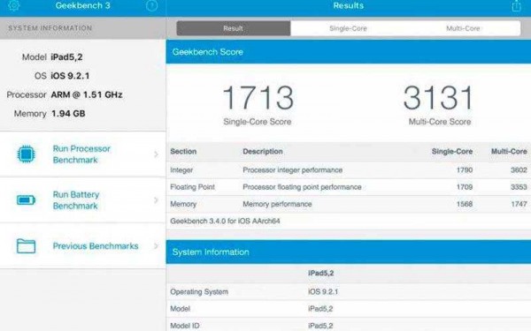The width and height of the screenshot is (531, 331).
Task: Expand chevron beside Run Battery Benchmark
Action: click(x=156, y=200)
